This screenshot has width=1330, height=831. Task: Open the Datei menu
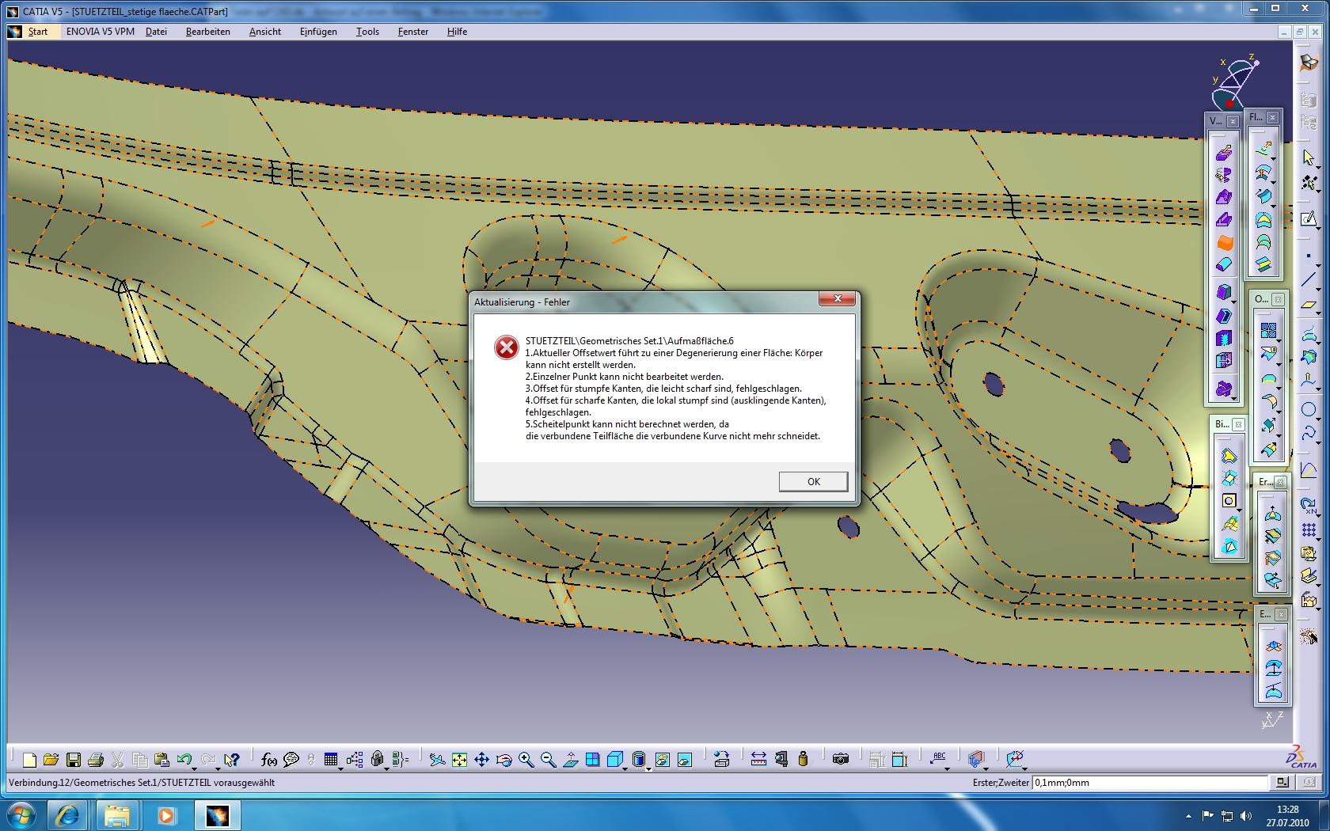[156, 32]
